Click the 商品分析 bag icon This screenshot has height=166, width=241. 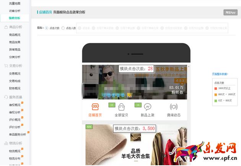click(6, 27)
